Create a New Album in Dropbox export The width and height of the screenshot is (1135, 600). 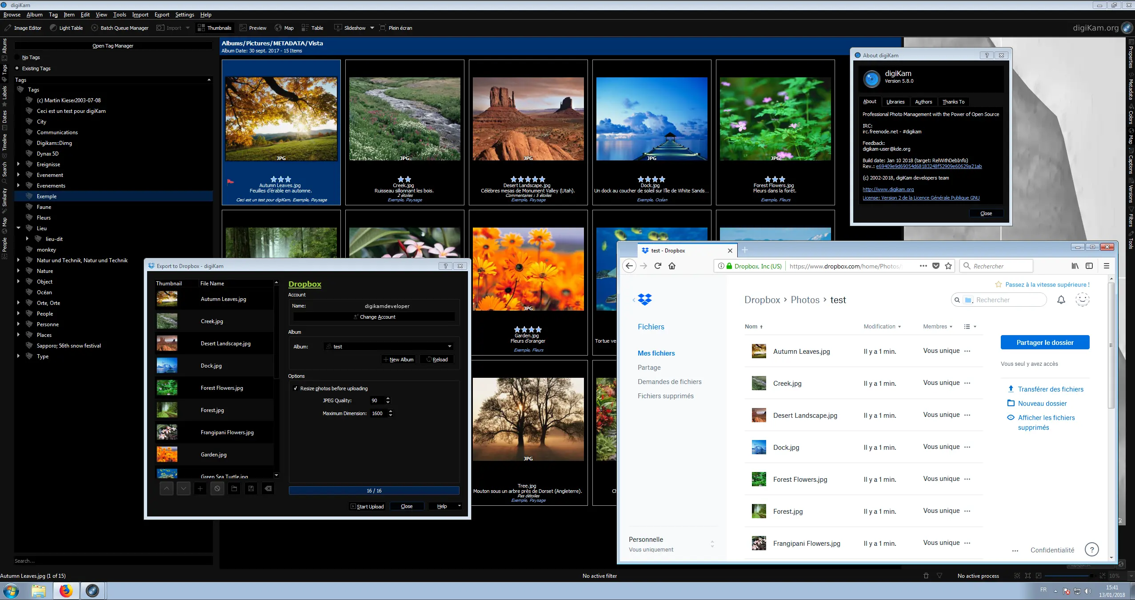pos(398,360)
